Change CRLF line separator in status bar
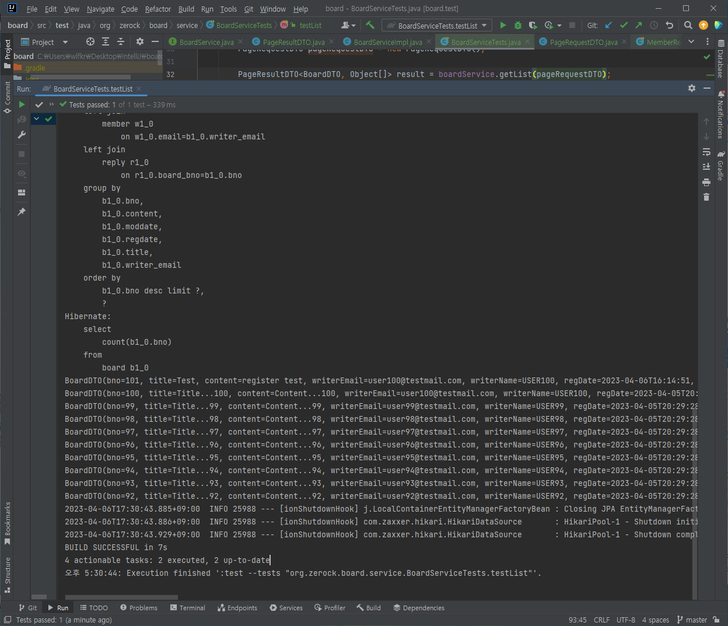 coord(601,620)
